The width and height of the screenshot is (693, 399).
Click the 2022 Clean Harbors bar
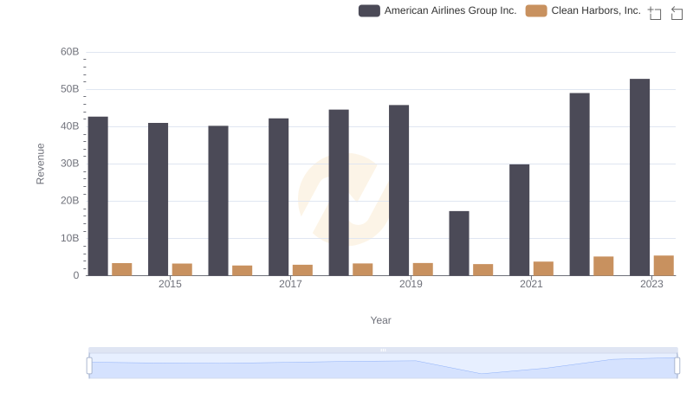click(x=604, y=266)
